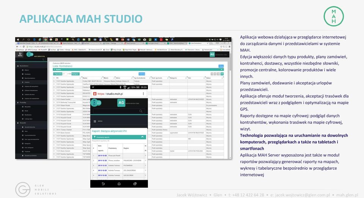The image size is (364, 198).
Task: Tap the Android back button
Action: click(x=103, y=184)
